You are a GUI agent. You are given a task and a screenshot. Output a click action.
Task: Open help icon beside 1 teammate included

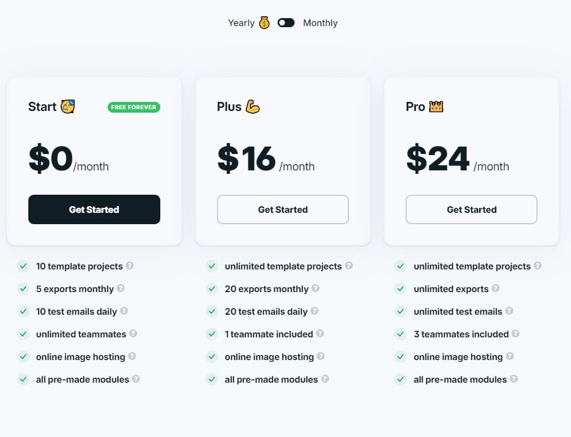[320, 333]
